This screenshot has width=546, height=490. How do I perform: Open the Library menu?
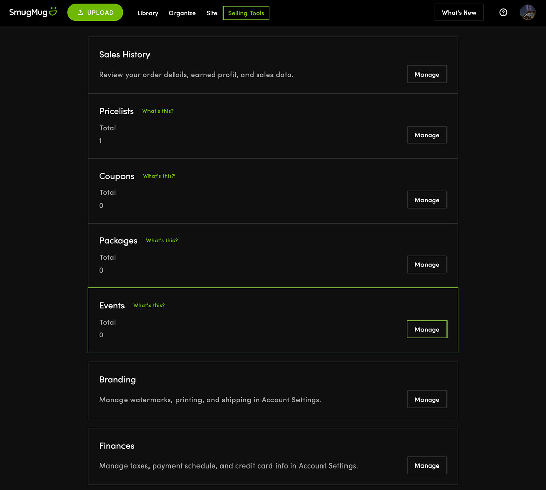click(x=147, y=13)
